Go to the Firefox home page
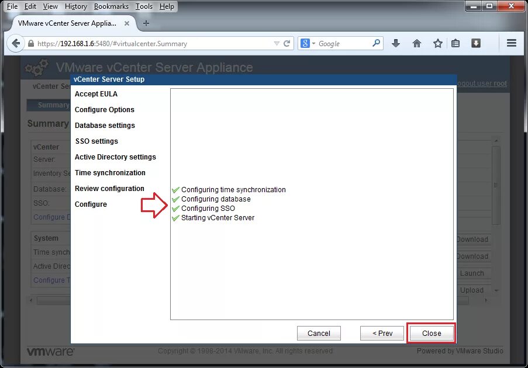 coord(416,43)
